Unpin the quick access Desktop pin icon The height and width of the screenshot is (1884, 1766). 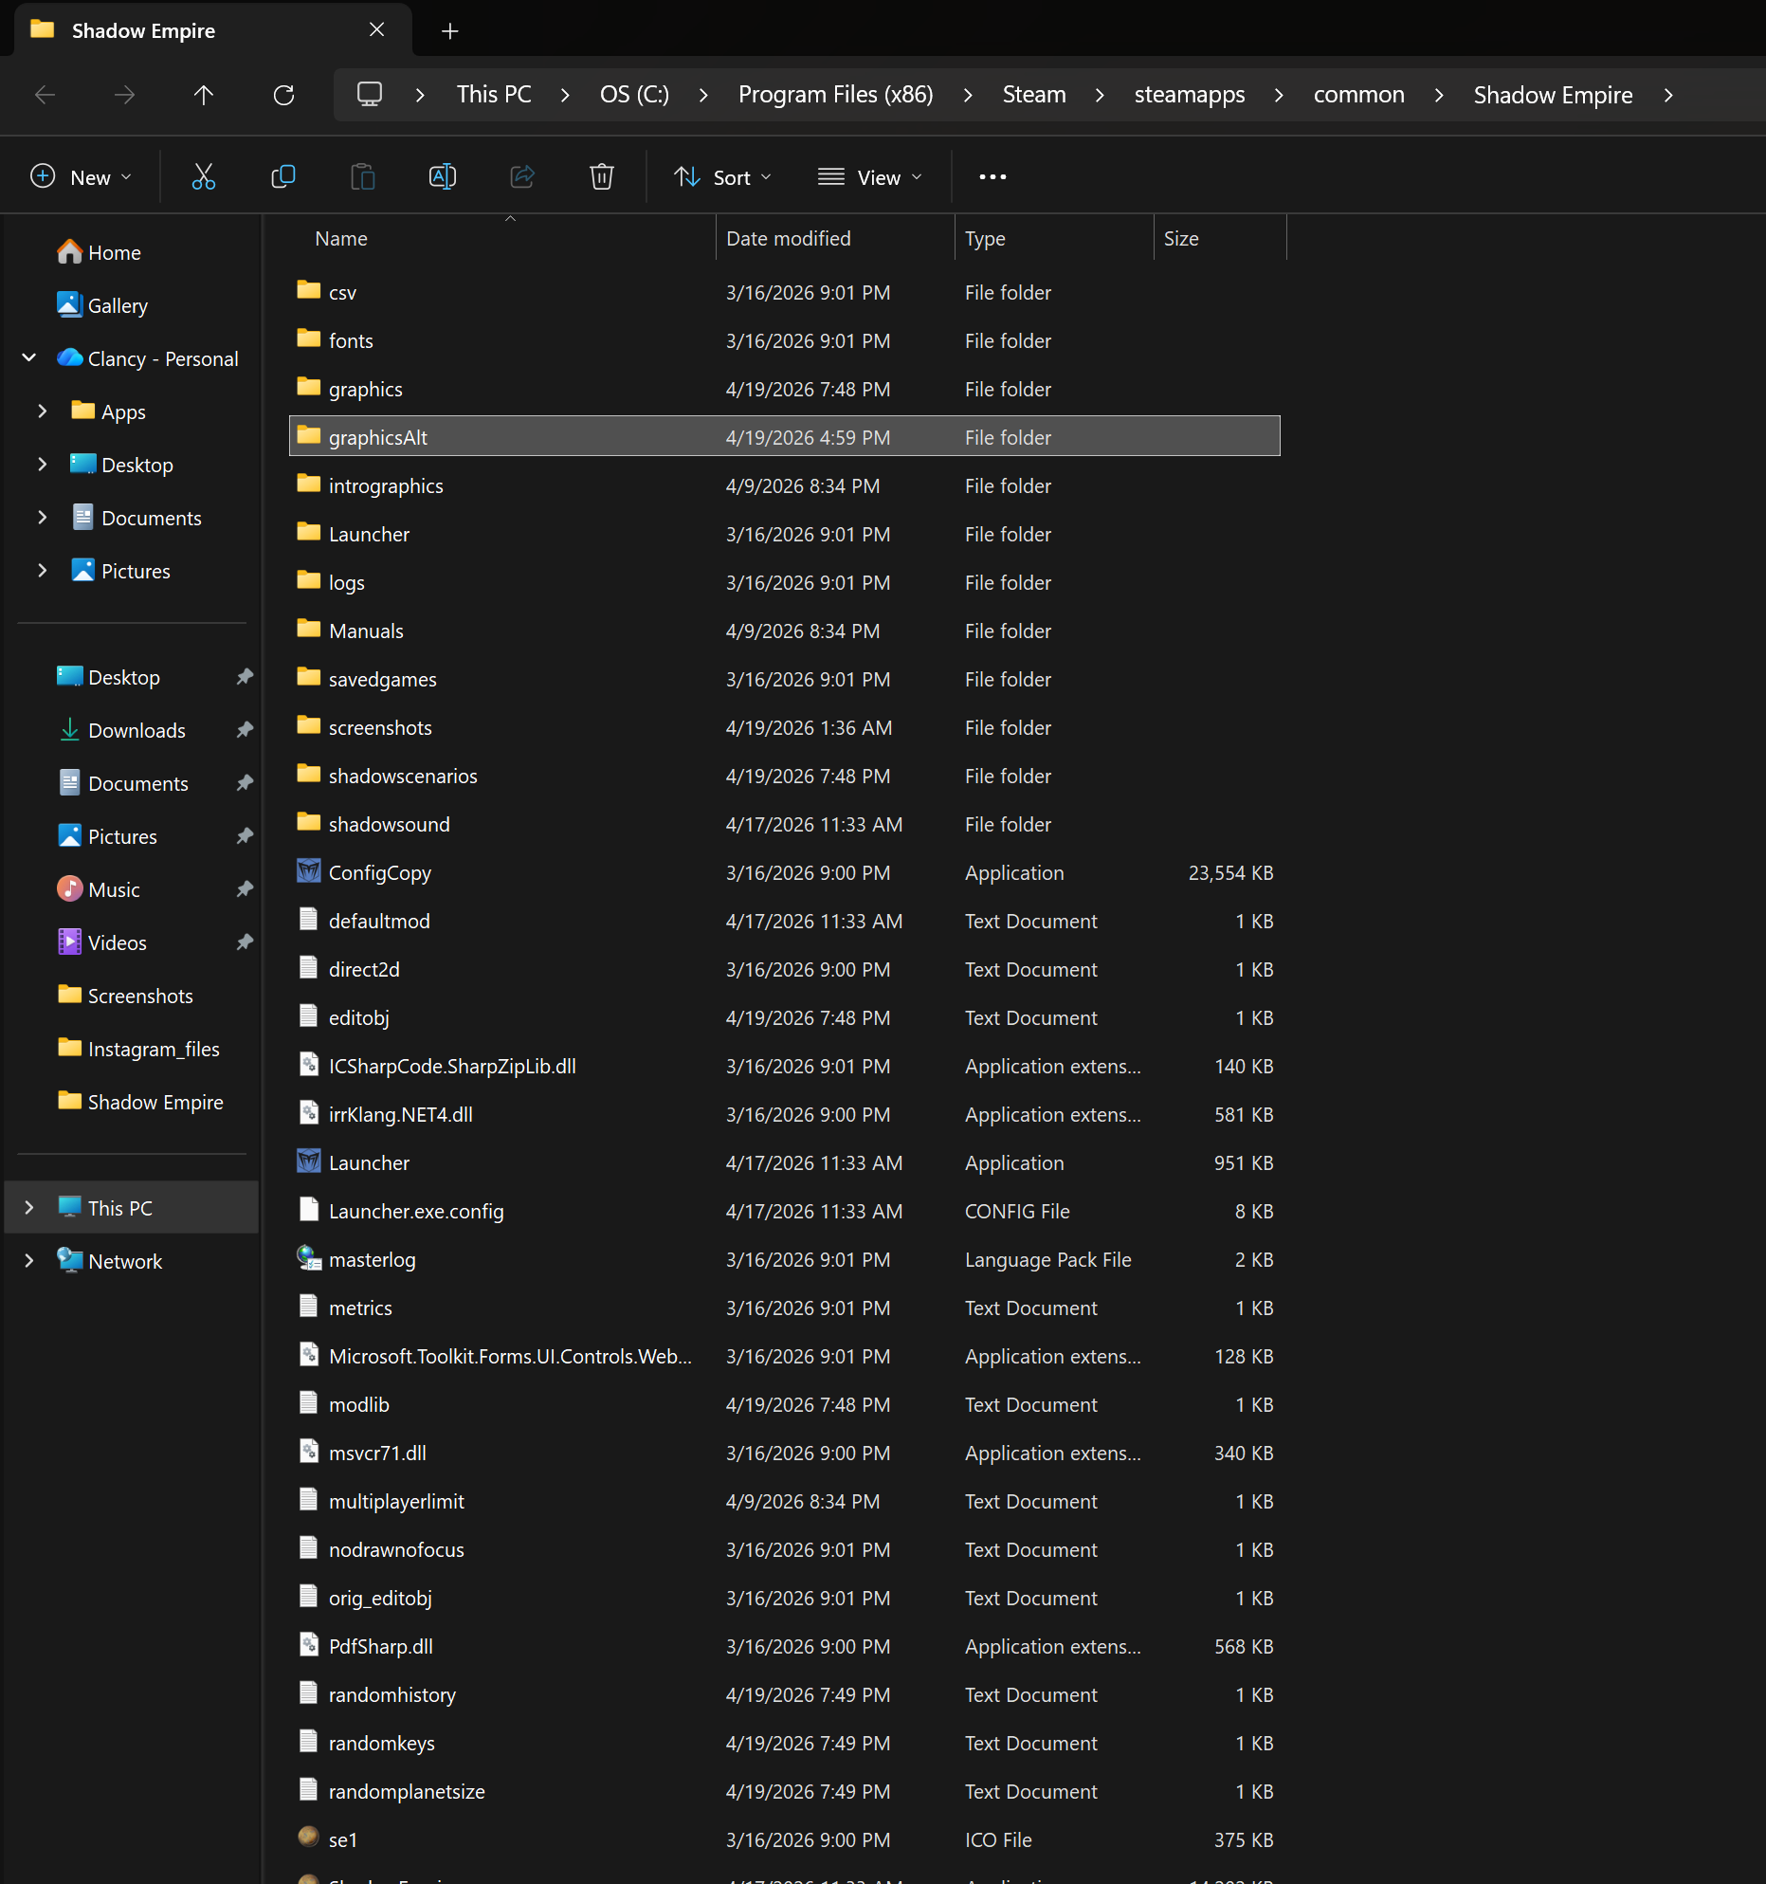[245, 677]
